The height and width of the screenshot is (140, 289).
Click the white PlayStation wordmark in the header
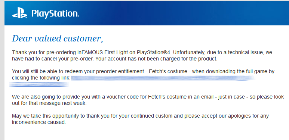[55, 13]
